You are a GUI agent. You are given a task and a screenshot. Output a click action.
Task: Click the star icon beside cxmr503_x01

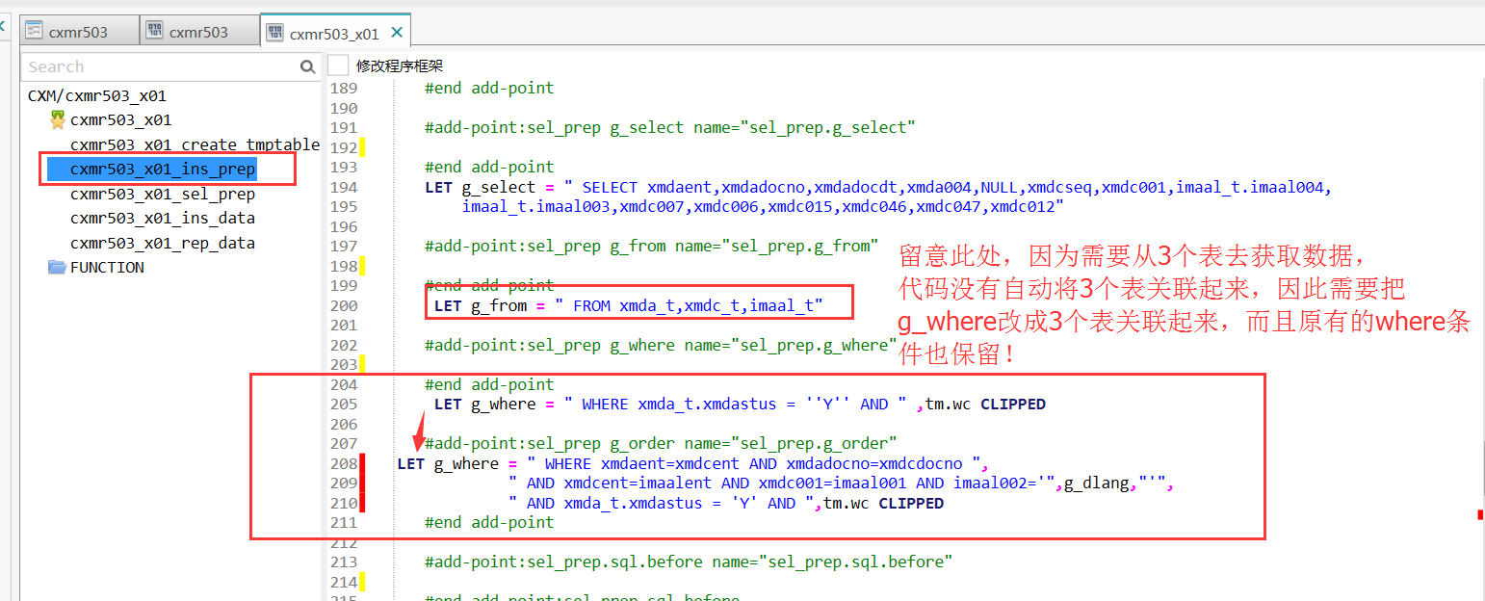point(58,119)
